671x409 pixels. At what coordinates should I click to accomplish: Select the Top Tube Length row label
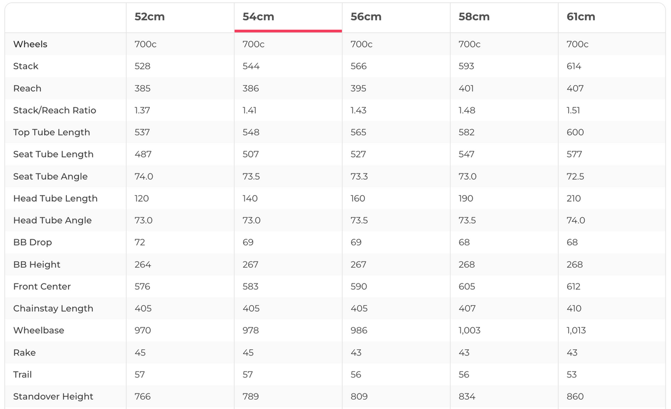click(51, 132)
